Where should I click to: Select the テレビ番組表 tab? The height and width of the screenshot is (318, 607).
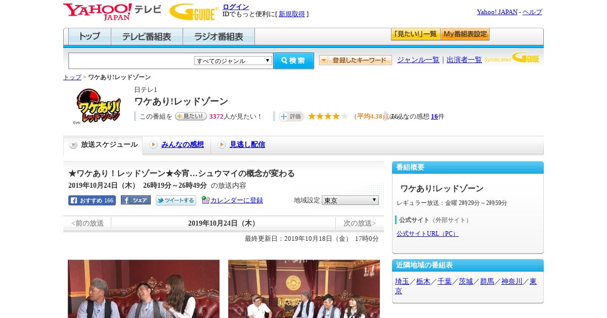[x=147, y=36]
